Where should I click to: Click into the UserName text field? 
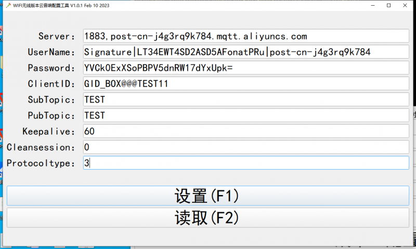[246, 52]
